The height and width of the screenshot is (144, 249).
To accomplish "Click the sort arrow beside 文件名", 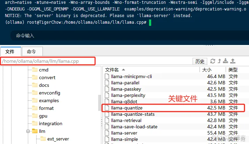I will pyautogui.click(x=123, y=70).
